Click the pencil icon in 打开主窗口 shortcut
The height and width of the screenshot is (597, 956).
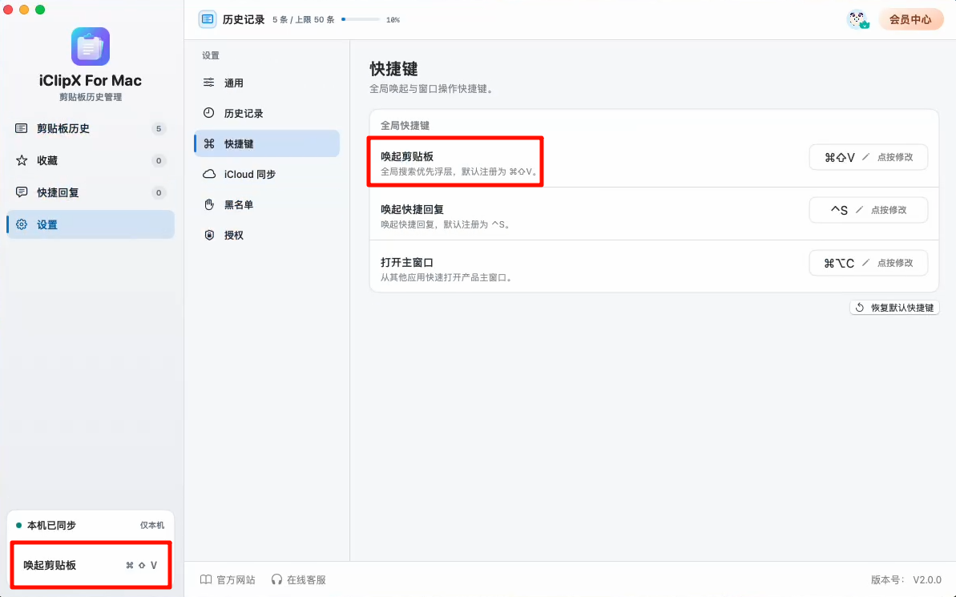click(x=865, y=263)
